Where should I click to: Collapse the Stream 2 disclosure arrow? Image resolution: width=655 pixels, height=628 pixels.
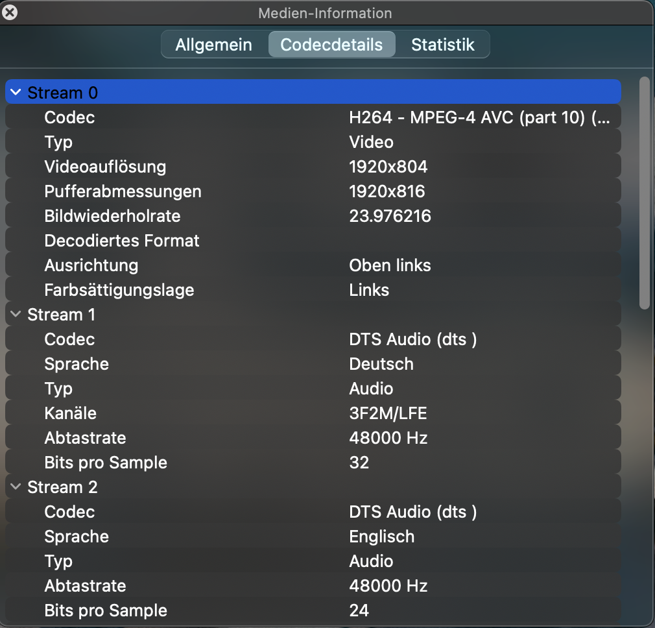point(16,487)
